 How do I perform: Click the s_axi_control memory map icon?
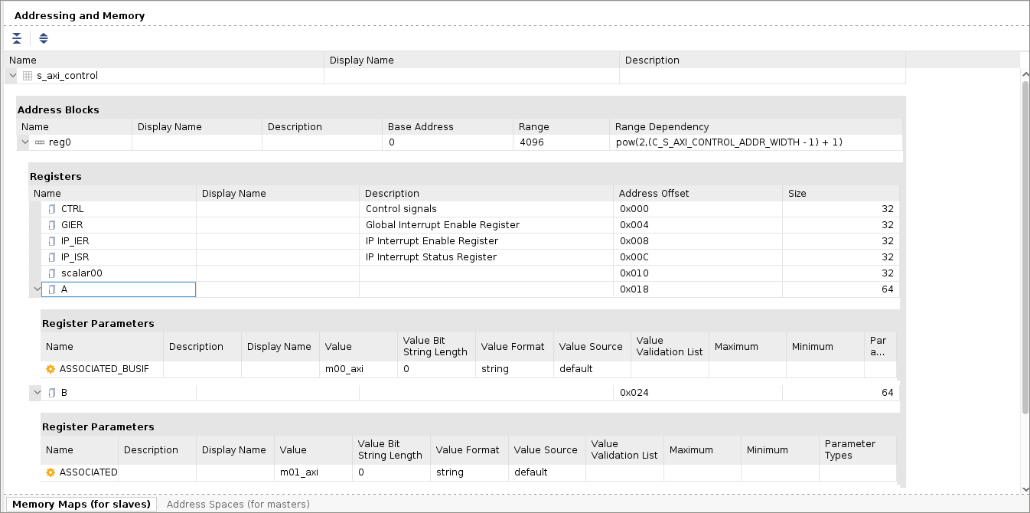pyautogui.click(x=28, y=76)
